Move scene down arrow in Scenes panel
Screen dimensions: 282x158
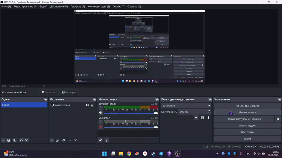(27, 140)
